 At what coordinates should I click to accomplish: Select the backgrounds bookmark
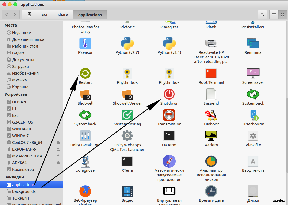[31, 191]
